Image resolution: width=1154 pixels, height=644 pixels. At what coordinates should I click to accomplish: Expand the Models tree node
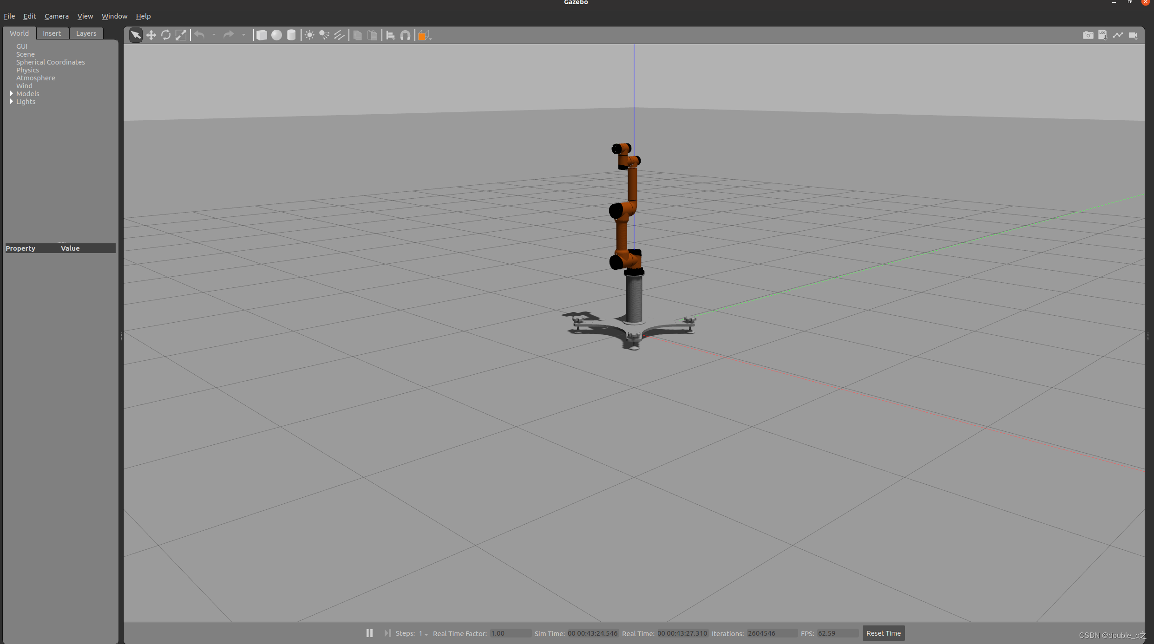pyautogui.click(x=12, y=94)
